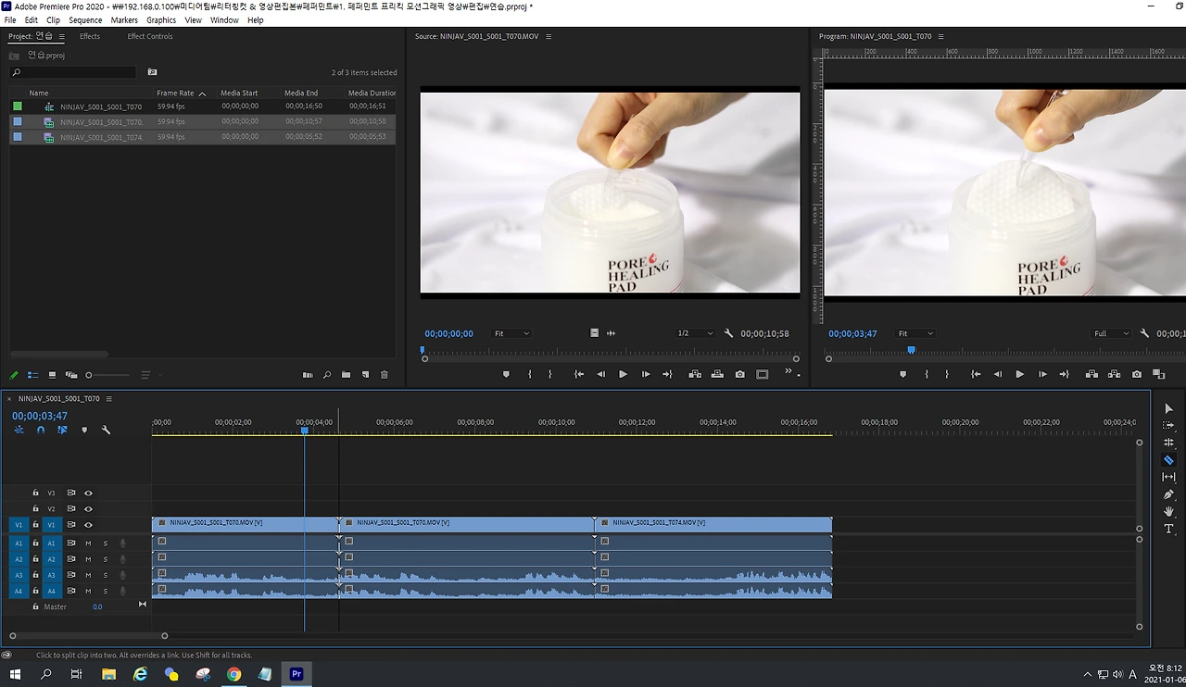
Task: Select the Pen tool in the toolbar
Action: pos(1168,494)
